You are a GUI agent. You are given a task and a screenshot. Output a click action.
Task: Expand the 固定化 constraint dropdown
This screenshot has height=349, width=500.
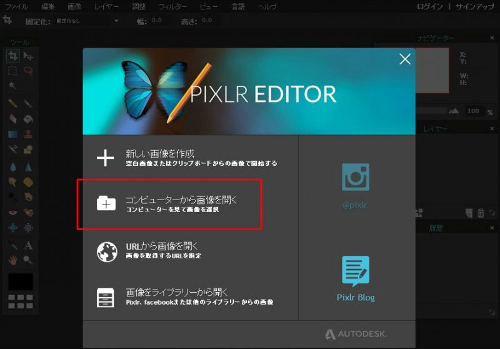tap(87, 21)
